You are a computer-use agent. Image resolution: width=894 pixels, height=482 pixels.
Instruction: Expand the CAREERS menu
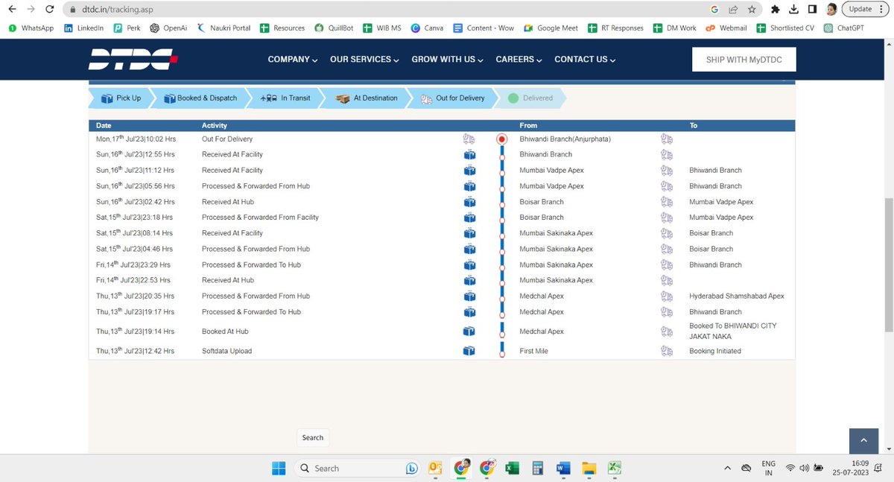click(x=519, y=60)
